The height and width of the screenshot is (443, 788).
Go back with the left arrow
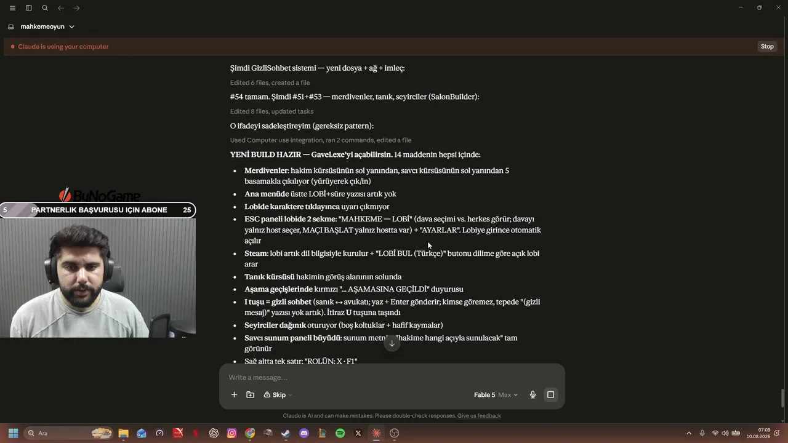[61, 8]
